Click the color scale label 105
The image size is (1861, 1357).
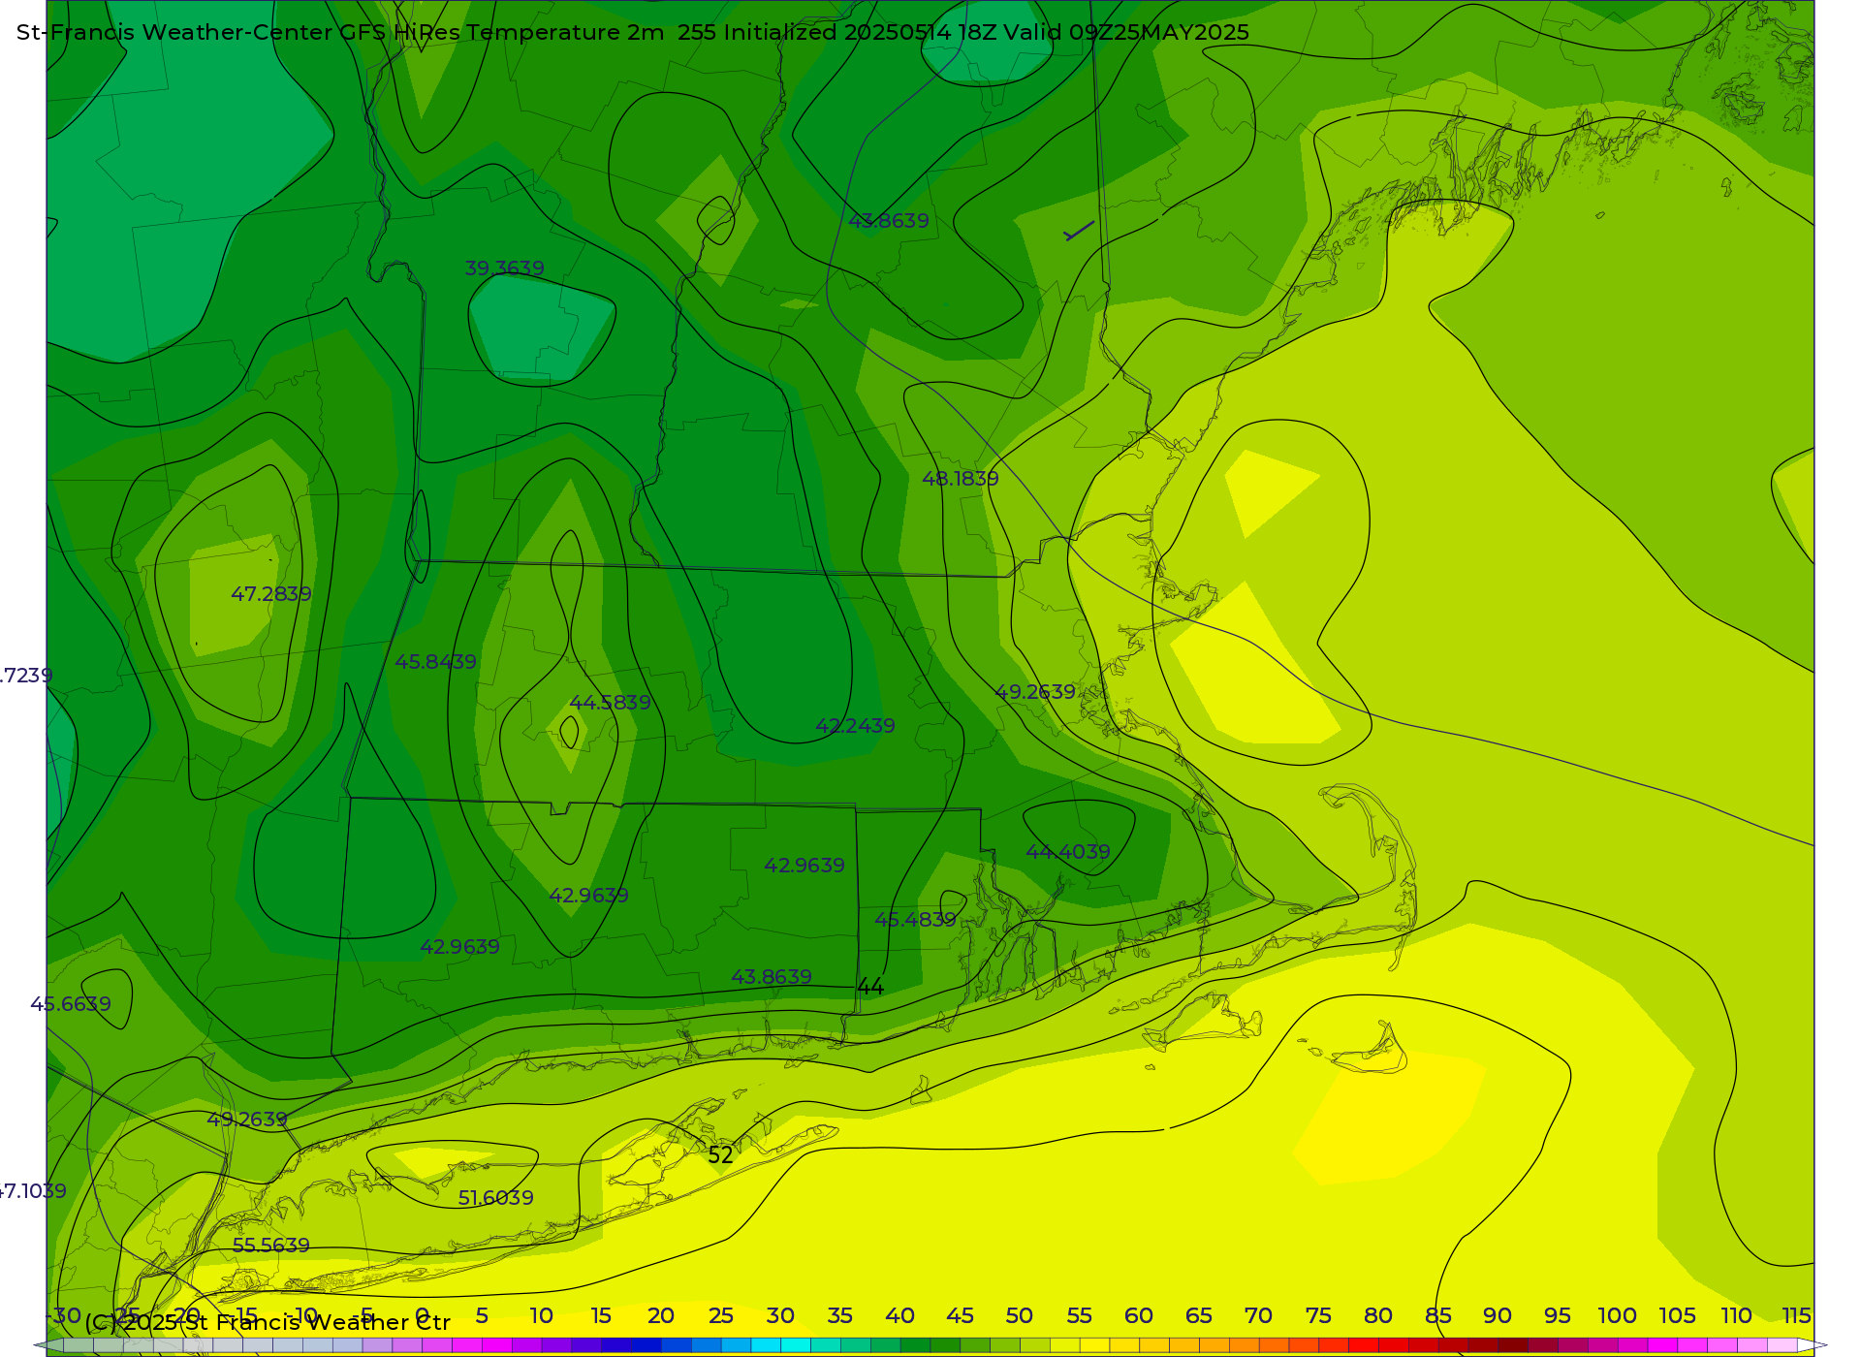click(x=1677, y=1316)
